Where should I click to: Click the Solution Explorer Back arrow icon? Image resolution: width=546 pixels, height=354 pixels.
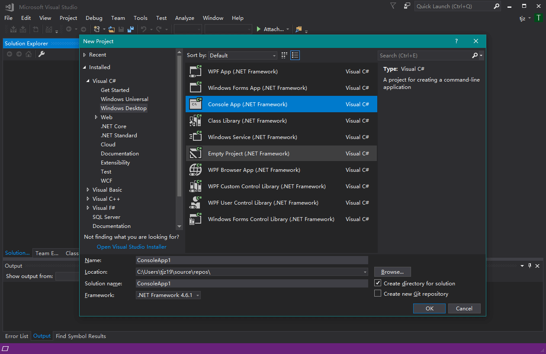coord(10,54)
